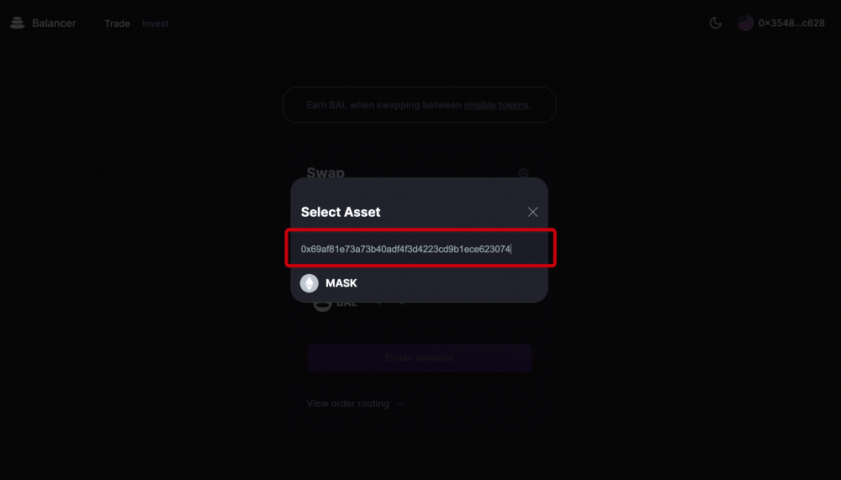Click the wallet avatar icon
The height and width of the screenshot is (480, 841).
(x=745, y=24)
